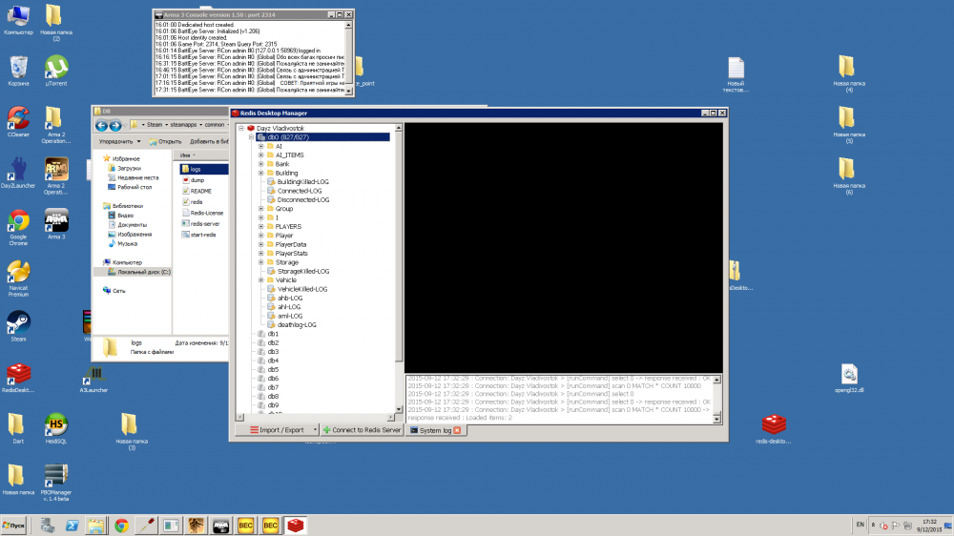Click the deathlog-LOG key icon

[x=271, y=325]
